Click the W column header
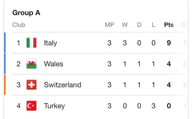Viewport: 192px width, 119px height. click(x=125, y=25)
